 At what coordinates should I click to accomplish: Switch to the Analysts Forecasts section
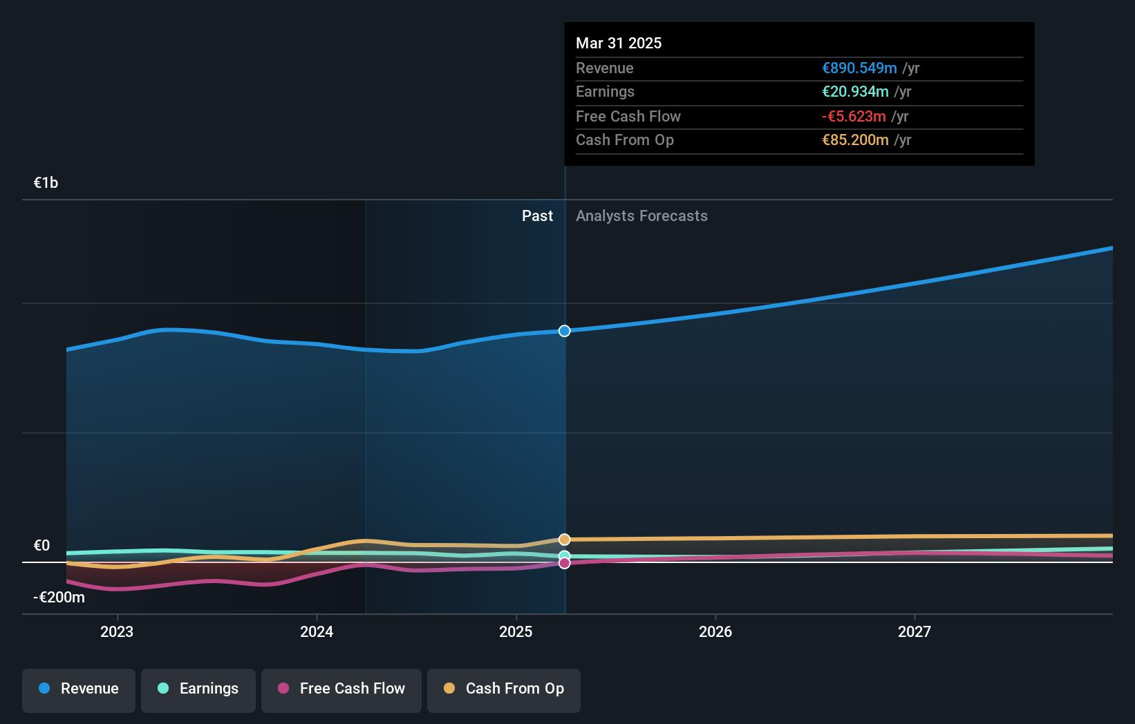(641, 216)
